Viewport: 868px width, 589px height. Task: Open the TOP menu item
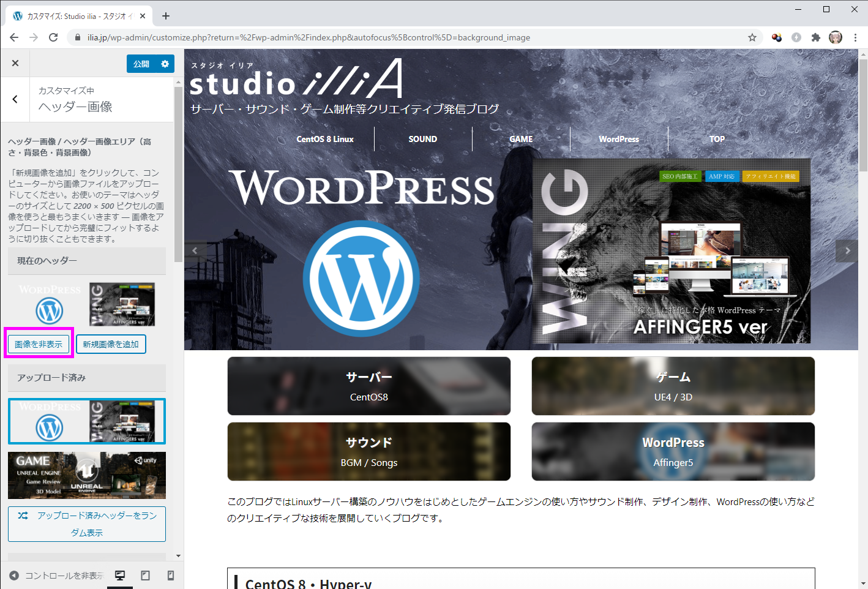pos(717,139)
